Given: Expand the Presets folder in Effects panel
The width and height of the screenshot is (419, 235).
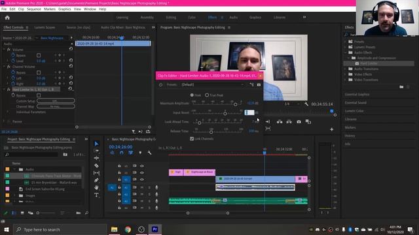Looking at the screenshot, I should [345, 42].
